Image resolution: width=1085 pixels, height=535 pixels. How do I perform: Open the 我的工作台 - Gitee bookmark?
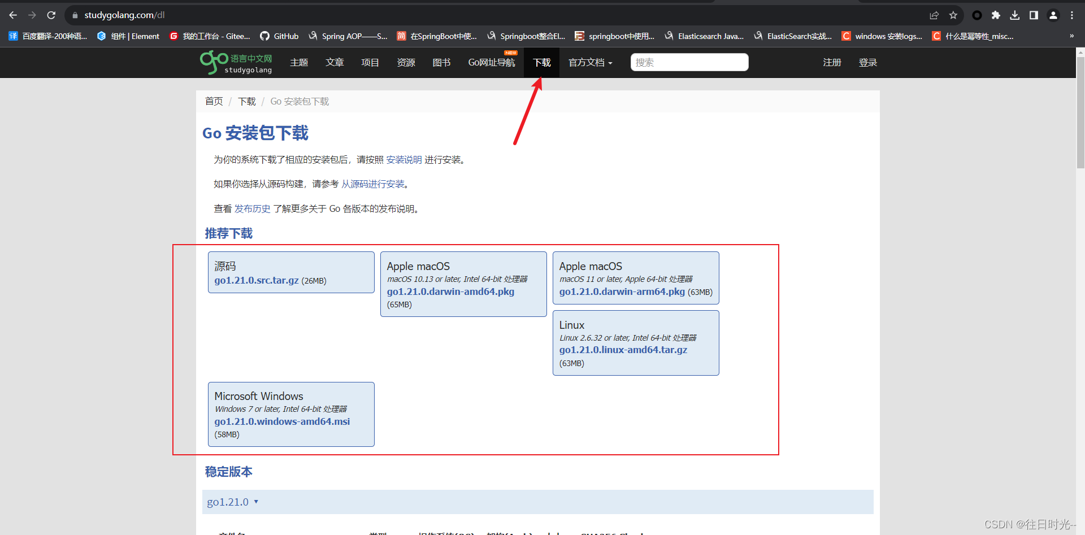click(x=210, y=36)
